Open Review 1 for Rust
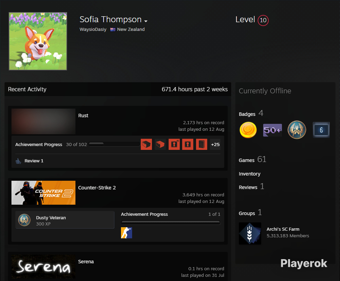340x281 pixels. (34, 161)
